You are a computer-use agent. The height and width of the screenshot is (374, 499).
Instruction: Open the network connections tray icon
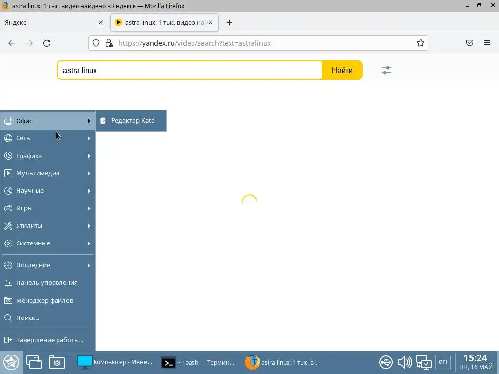424,362
